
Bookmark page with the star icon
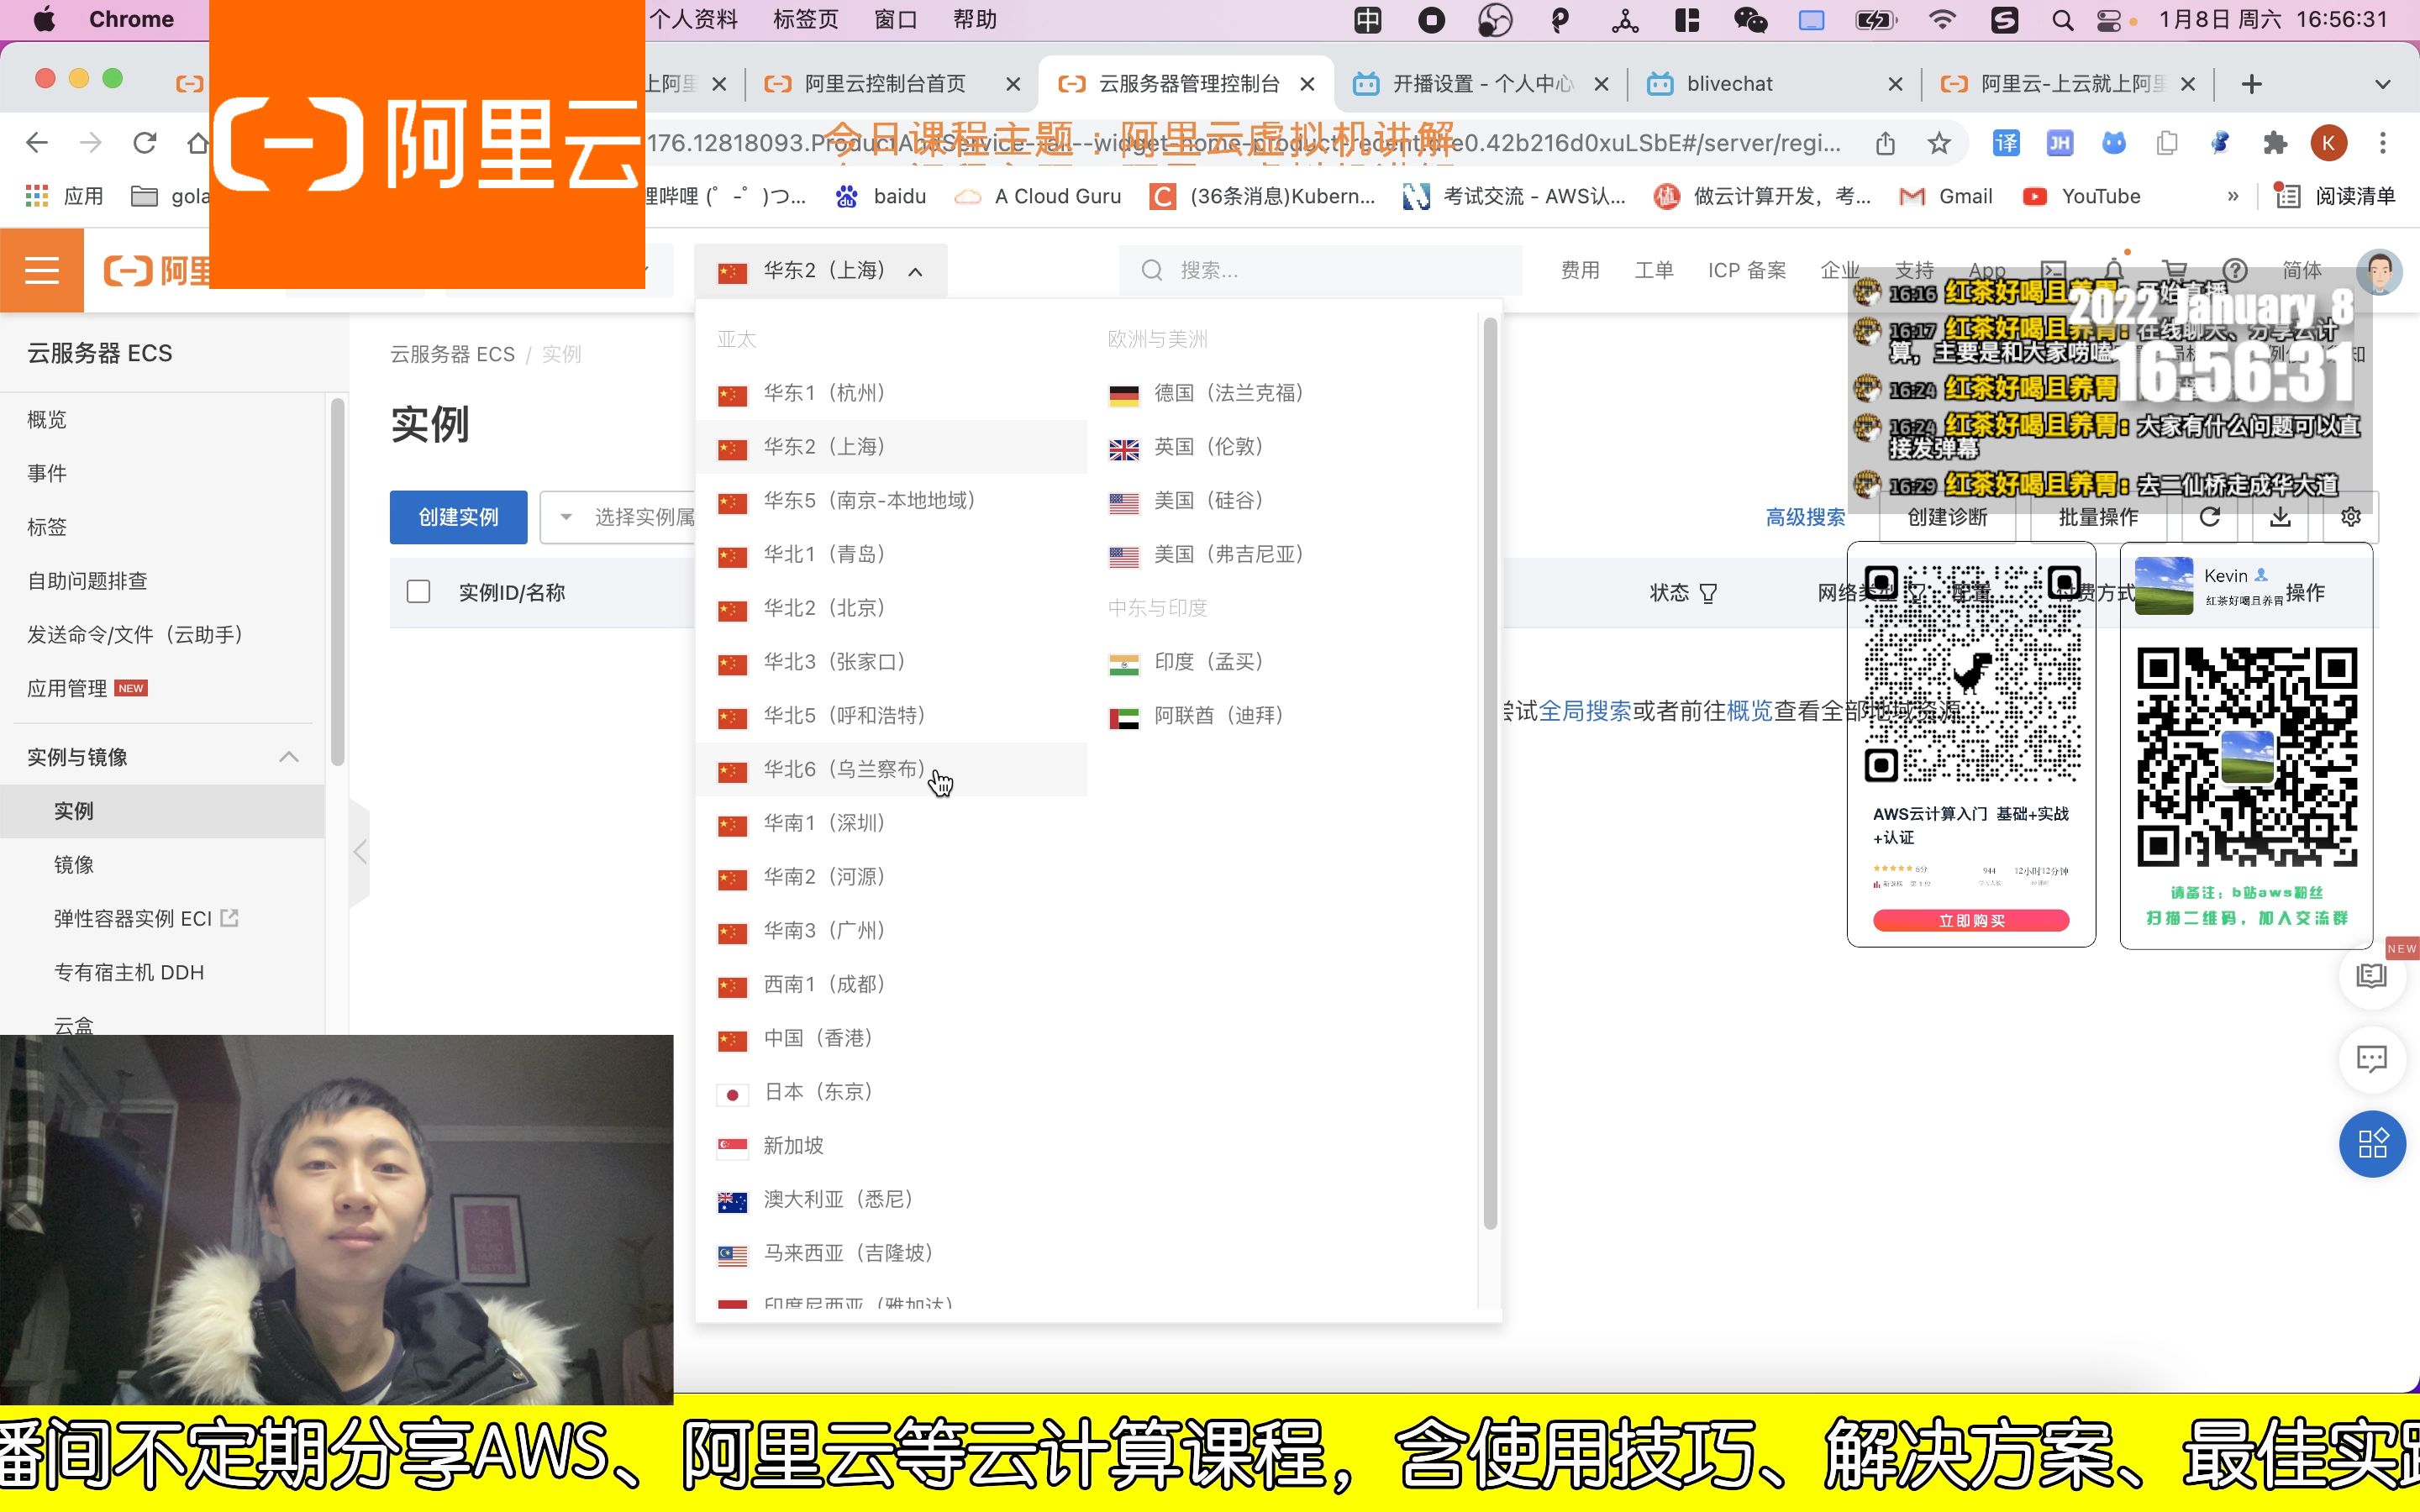point(1939,143)
